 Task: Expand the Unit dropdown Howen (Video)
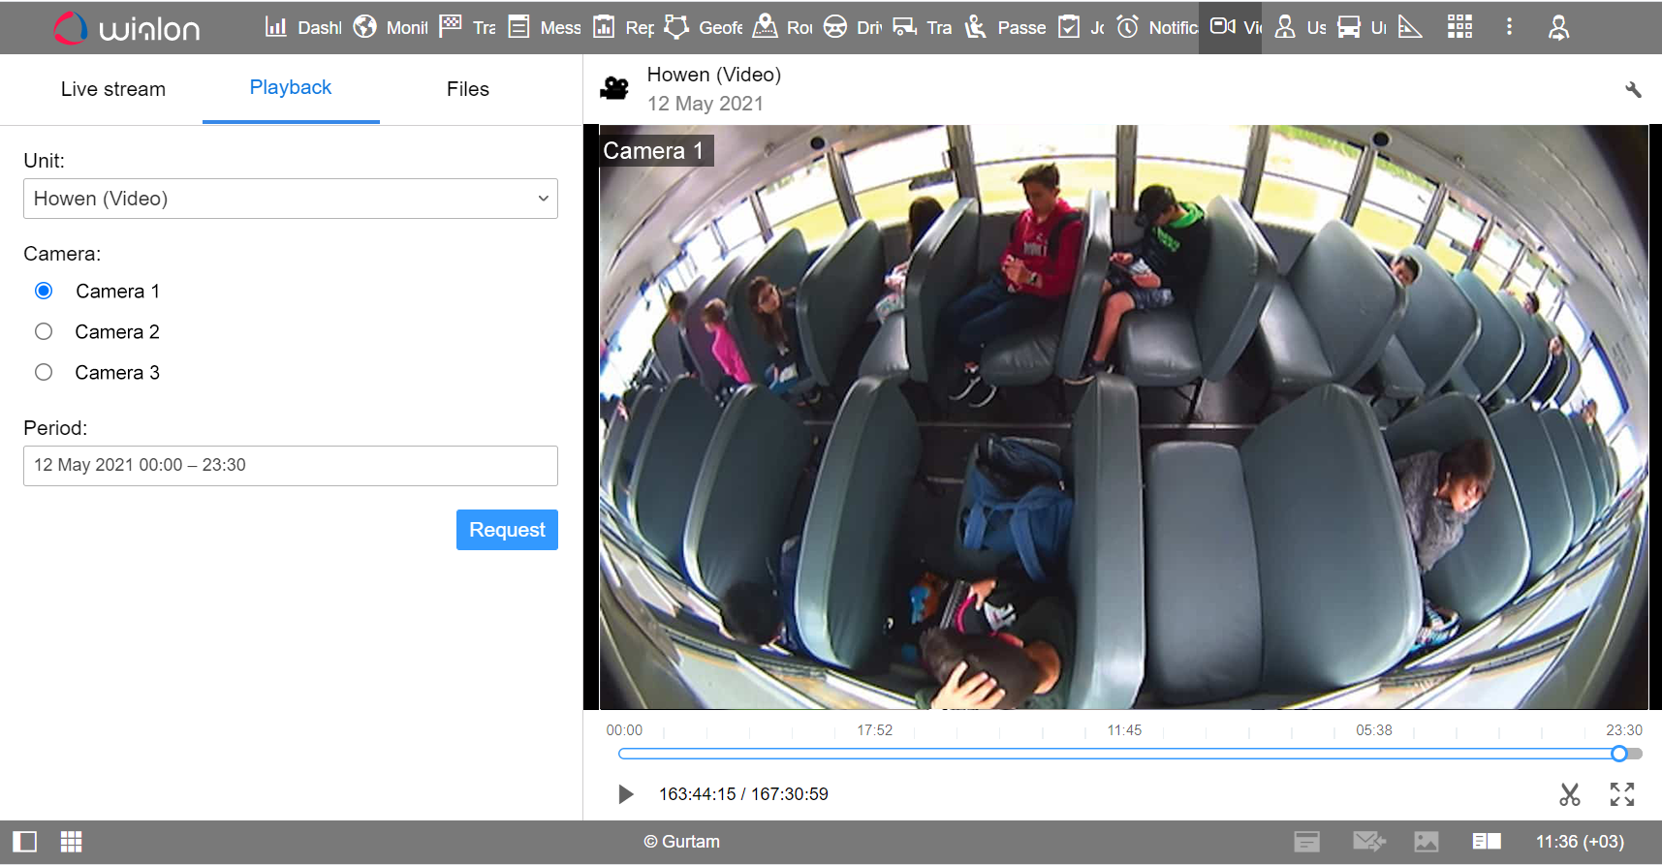point(290,199)
